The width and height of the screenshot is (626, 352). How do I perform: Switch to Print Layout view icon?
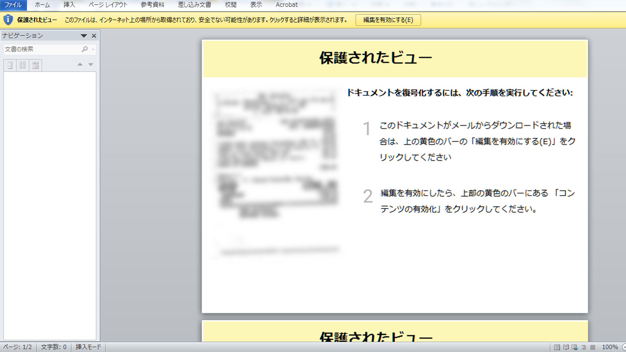557,348
